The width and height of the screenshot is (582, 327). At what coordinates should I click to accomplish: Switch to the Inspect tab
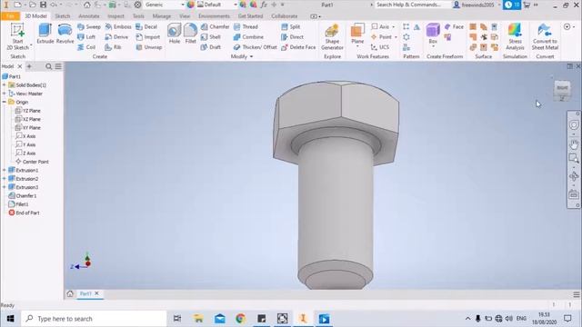coord(115,16)
